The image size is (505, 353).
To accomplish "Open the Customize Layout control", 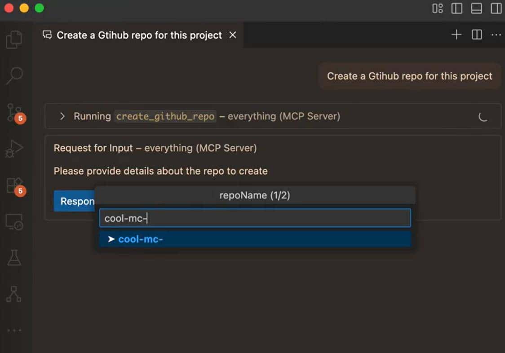I will pos(437,8).
